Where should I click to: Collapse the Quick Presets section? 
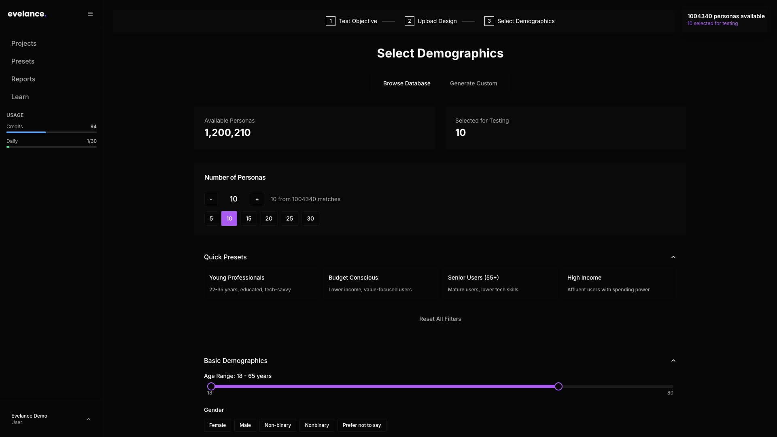point(673,257)
